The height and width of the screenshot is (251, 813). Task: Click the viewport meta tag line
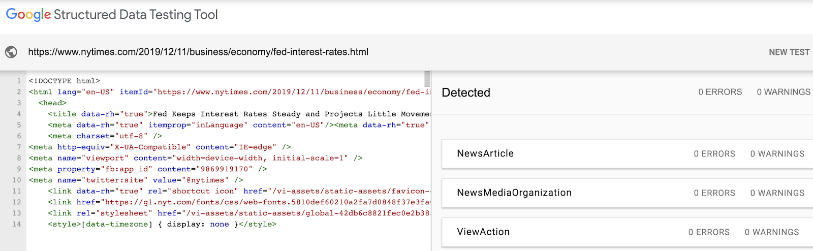pyautogui.click(x=196, y=158)
